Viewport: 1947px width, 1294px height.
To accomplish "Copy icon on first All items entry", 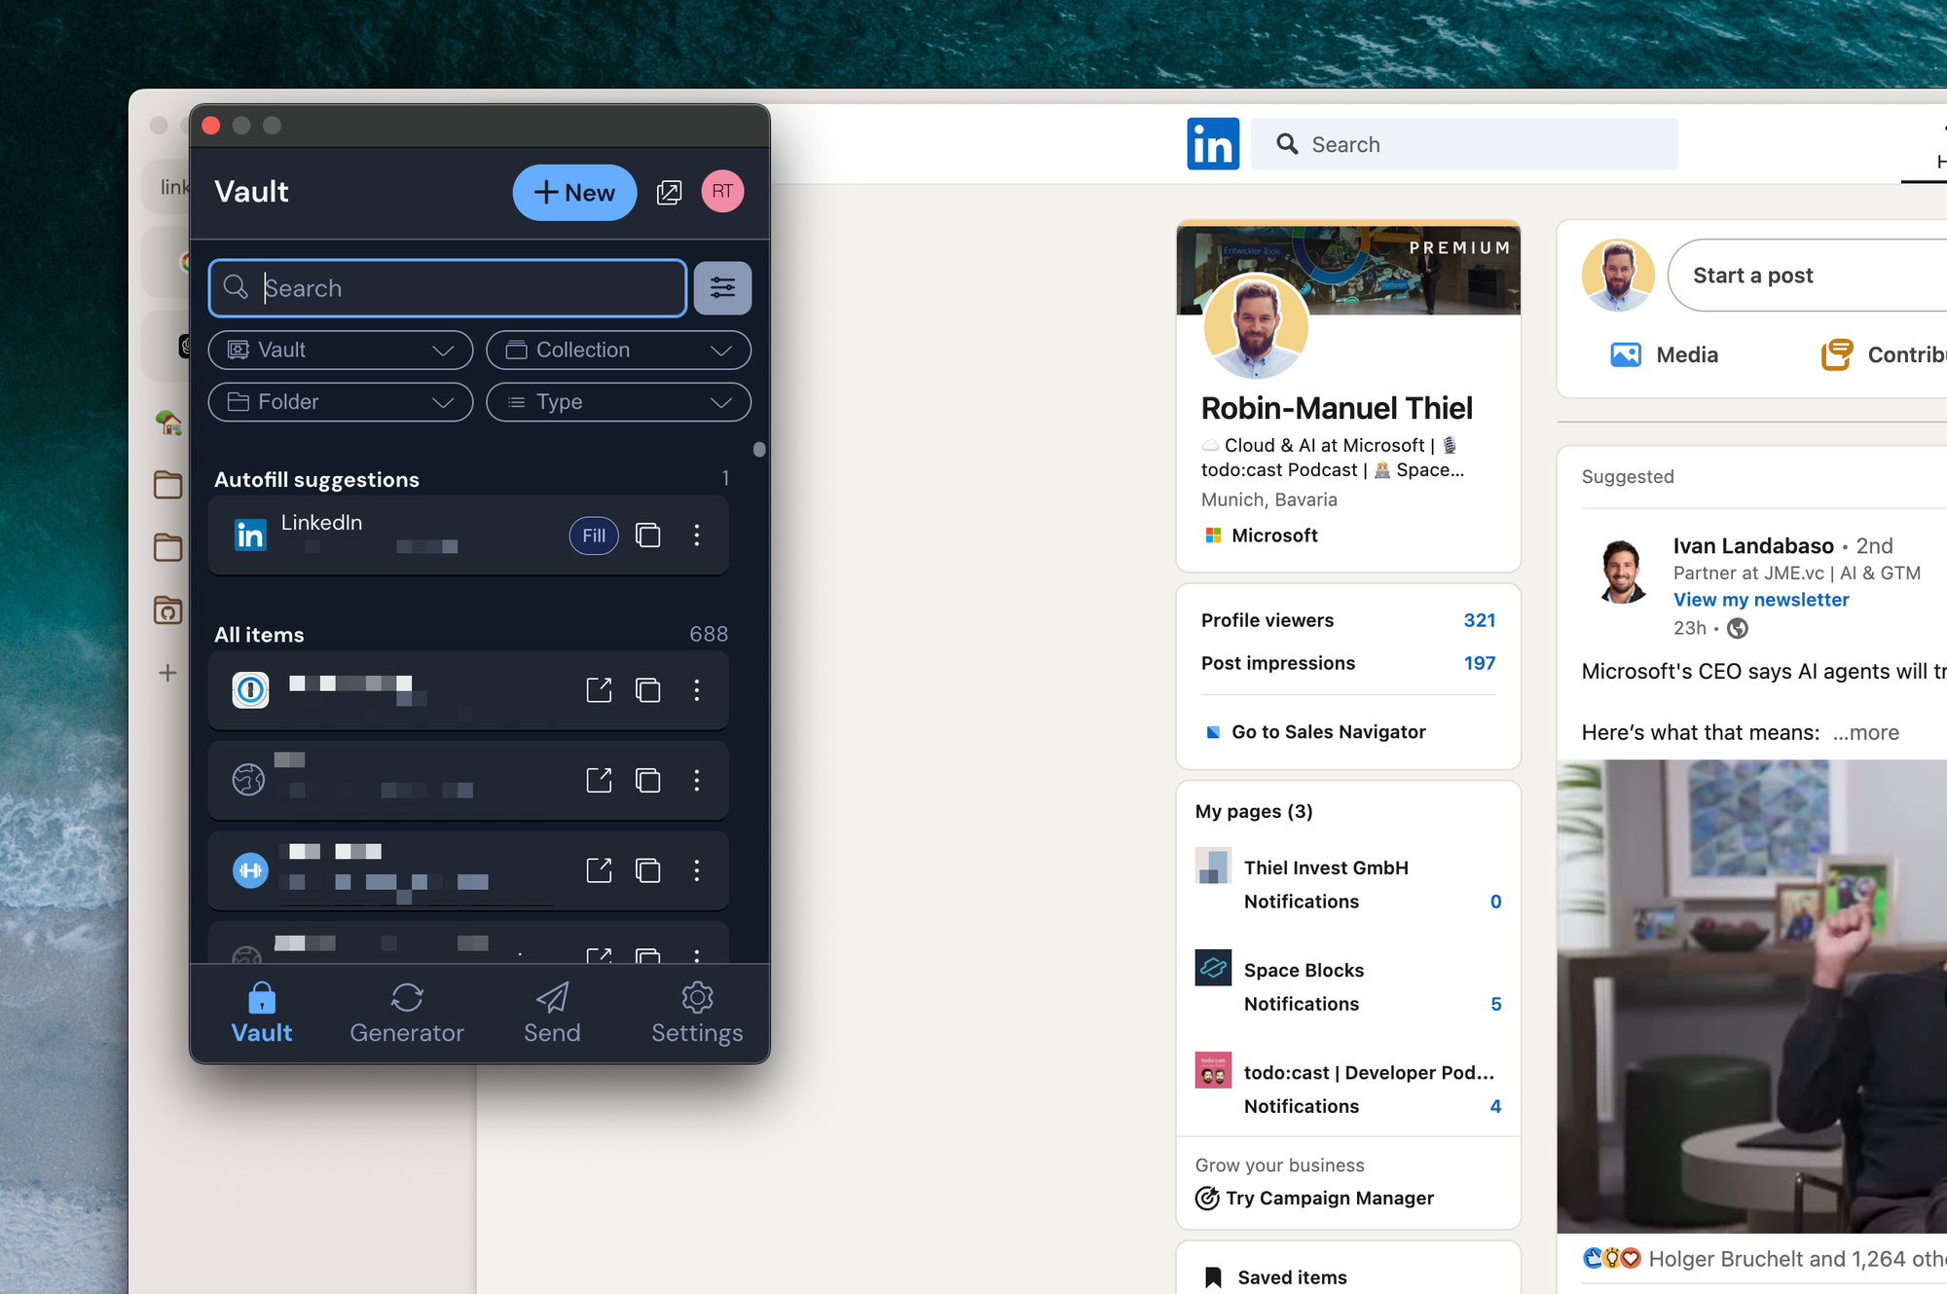I will 648,690.
